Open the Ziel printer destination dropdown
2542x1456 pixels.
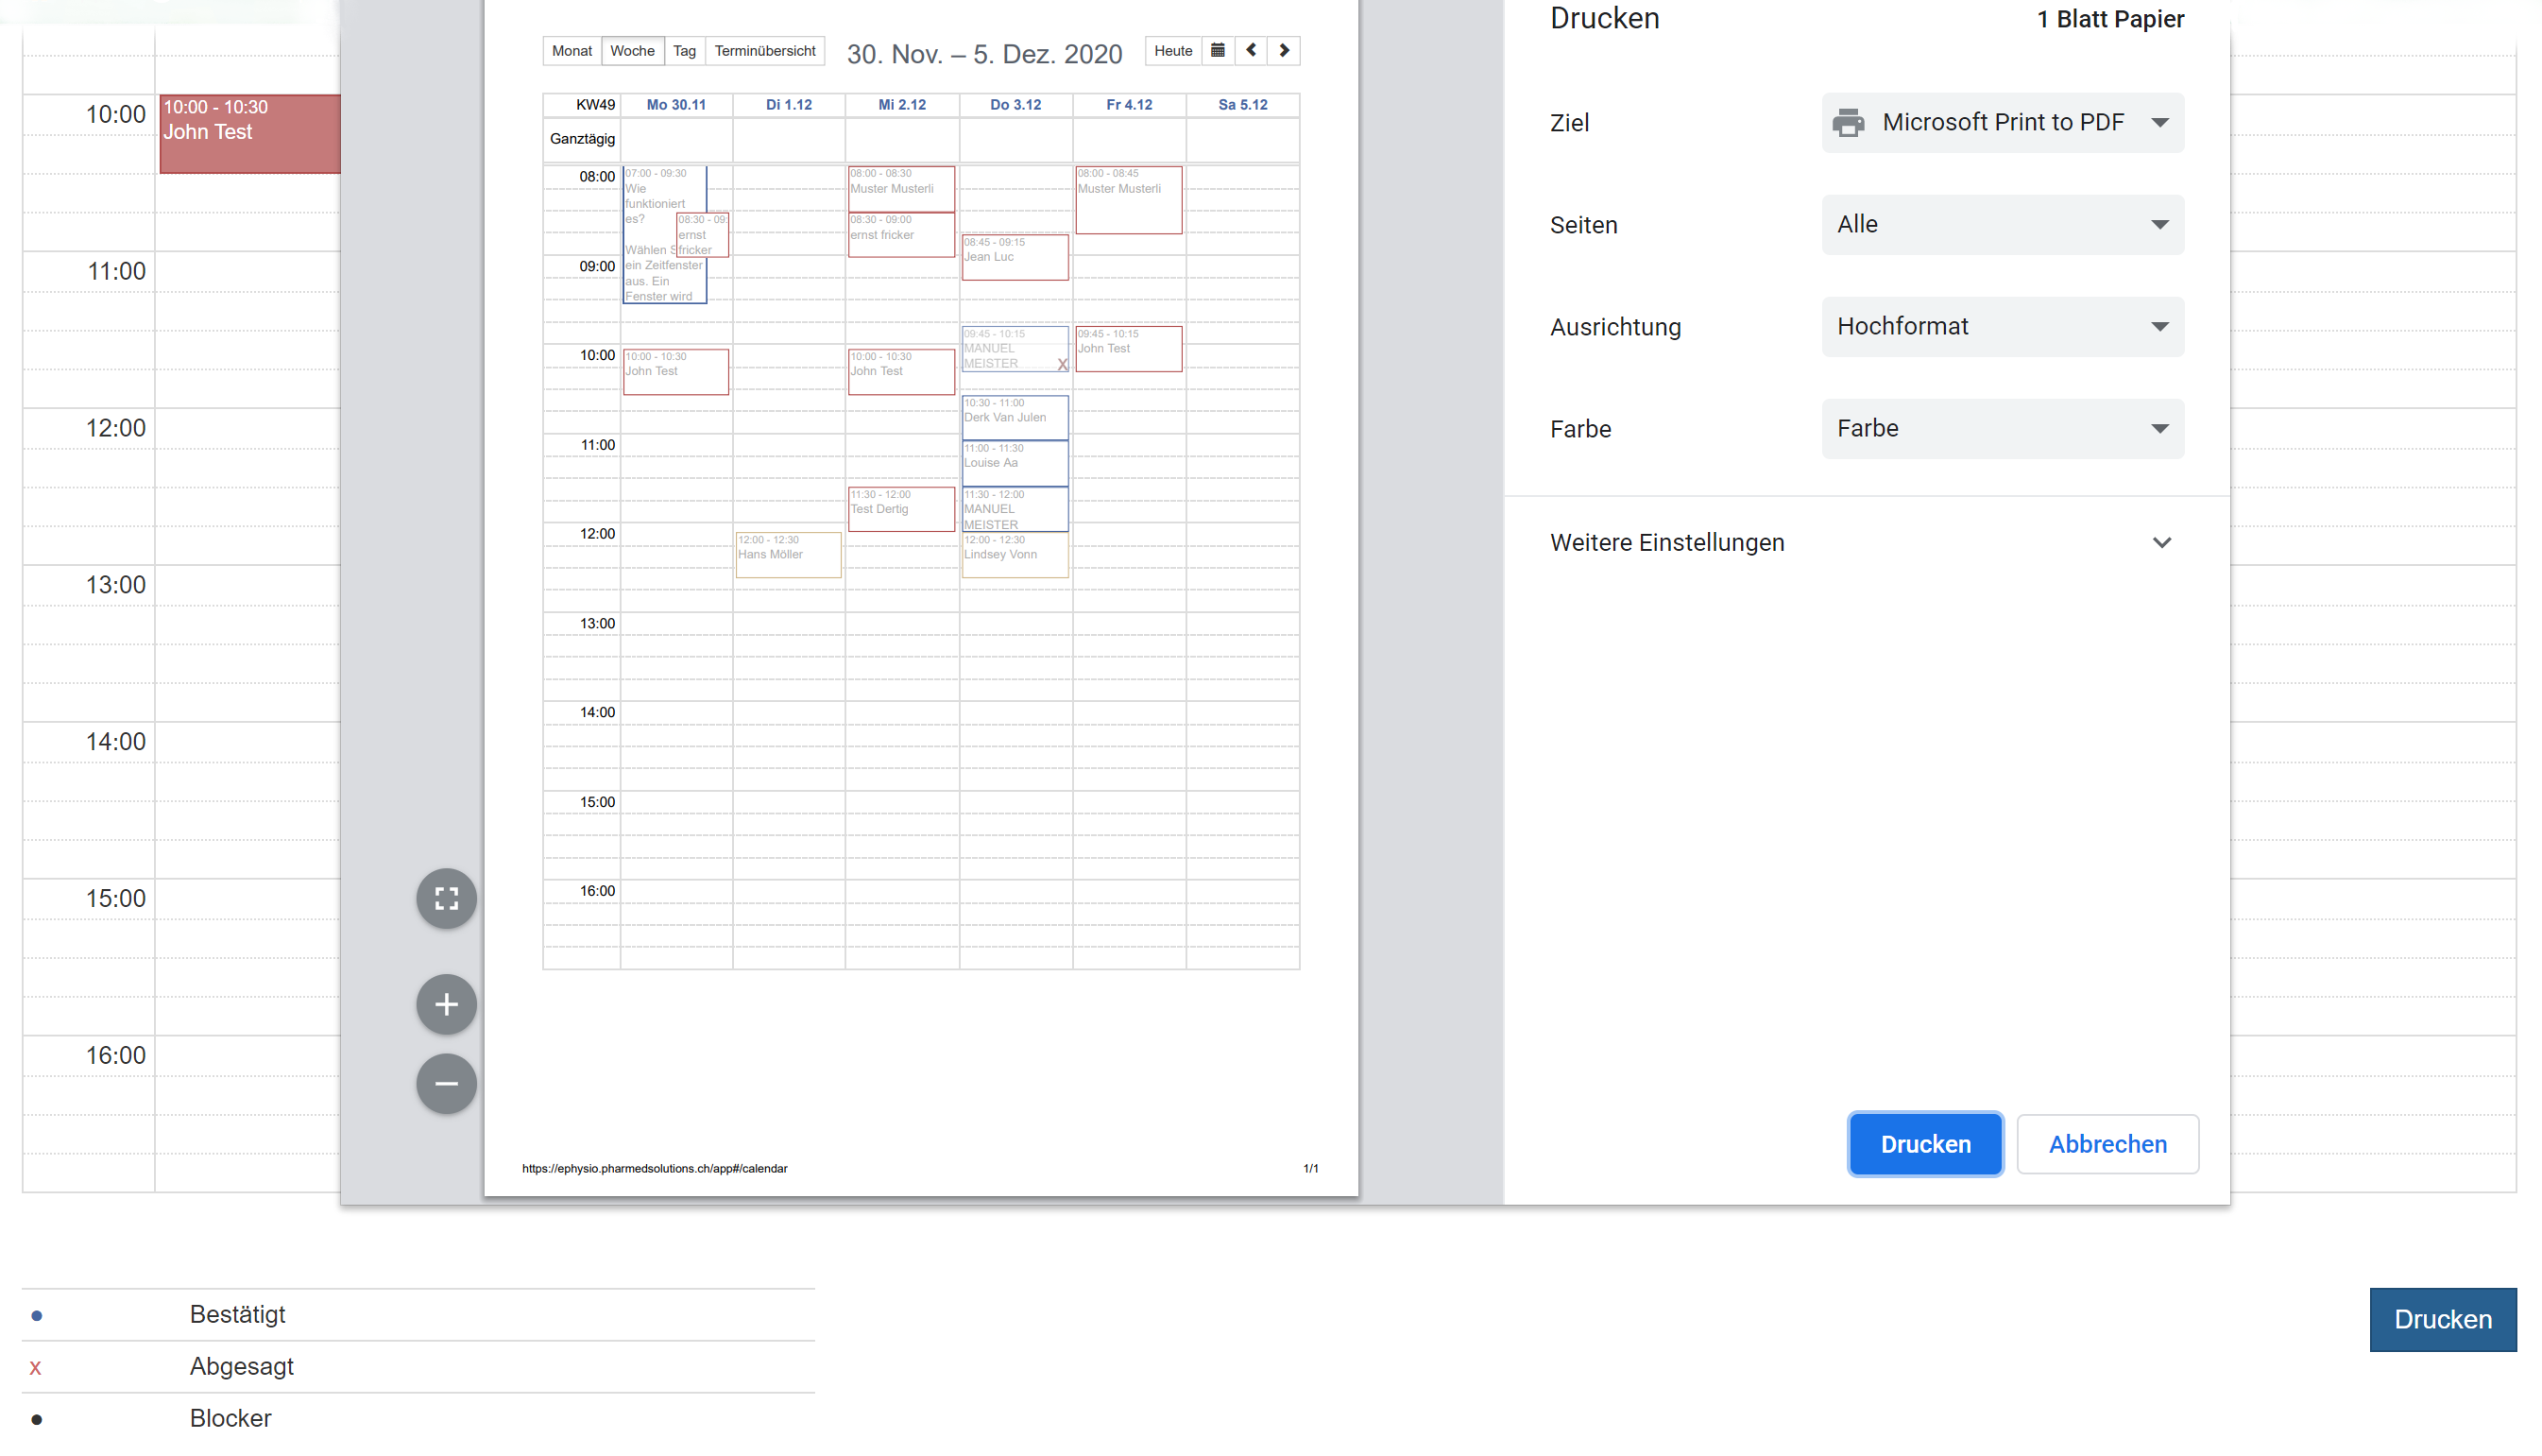pyautogui.click(x=2003, y=122)
